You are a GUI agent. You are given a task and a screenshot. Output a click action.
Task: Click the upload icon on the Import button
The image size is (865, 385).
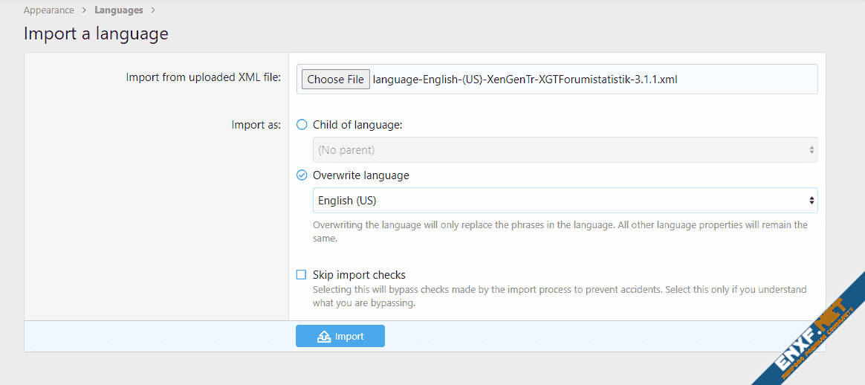point(324,337)
